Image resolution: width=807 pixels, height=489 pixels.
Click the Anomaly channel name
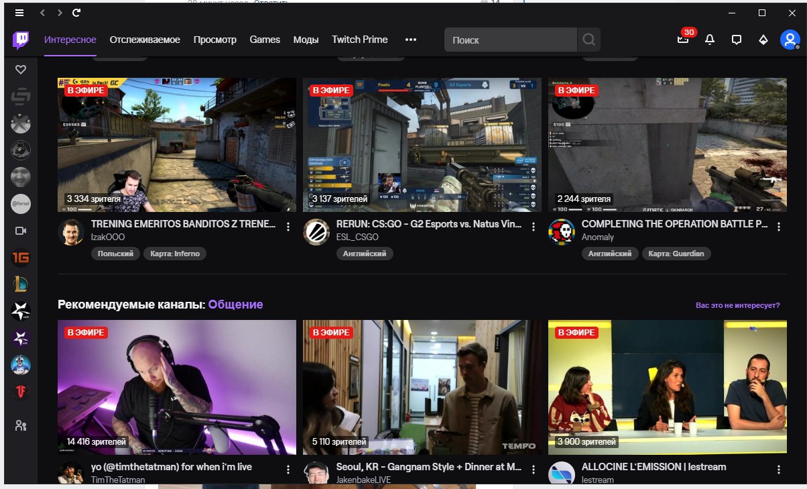pyautogui.click(x=598, y=237)
